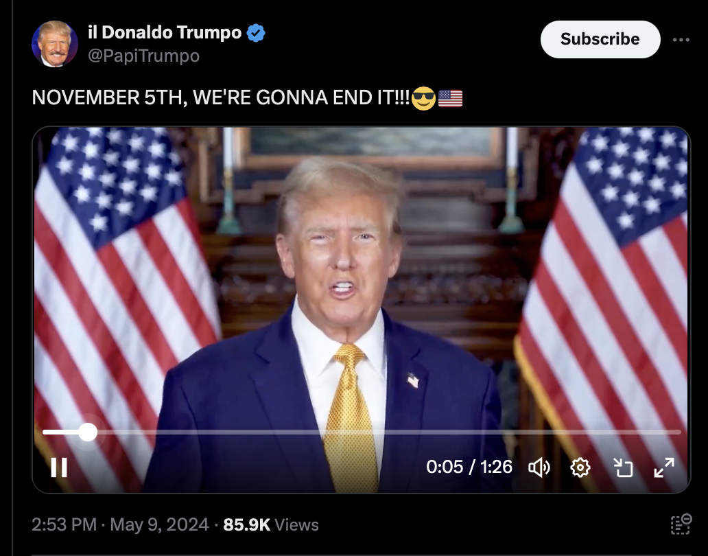708x556 pixels.
Task: View the 85.9K Views count details
Action: coord(271,525)
